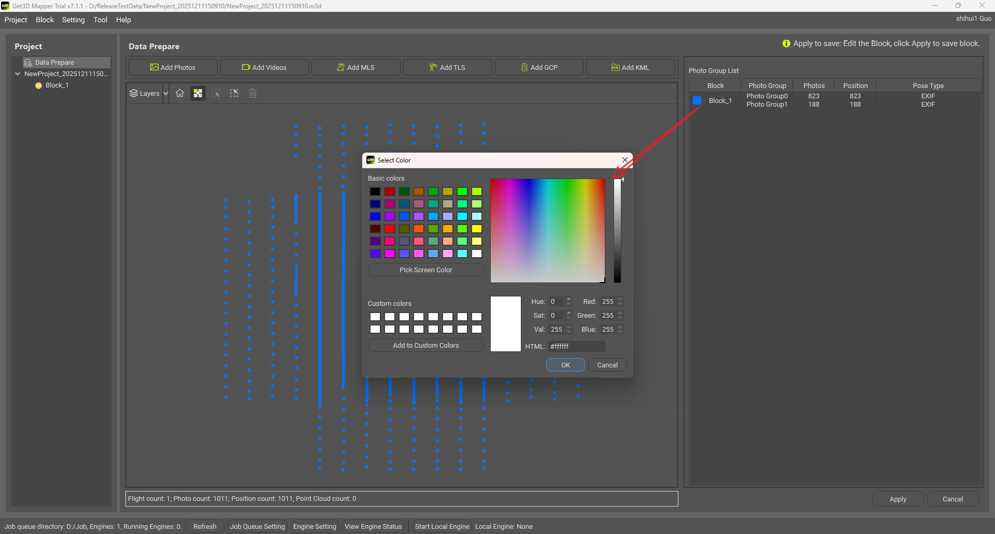Select Block_1 in the project tree
Viewport: 995px width, 534px height.
(57, 85)
